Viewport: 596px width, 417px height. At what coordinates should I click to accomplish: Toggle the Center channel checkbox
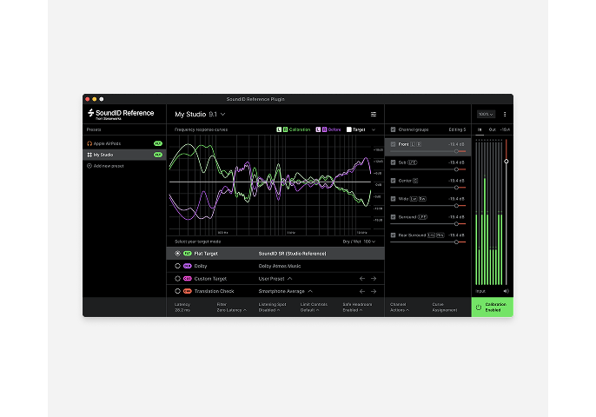[393, 181]
